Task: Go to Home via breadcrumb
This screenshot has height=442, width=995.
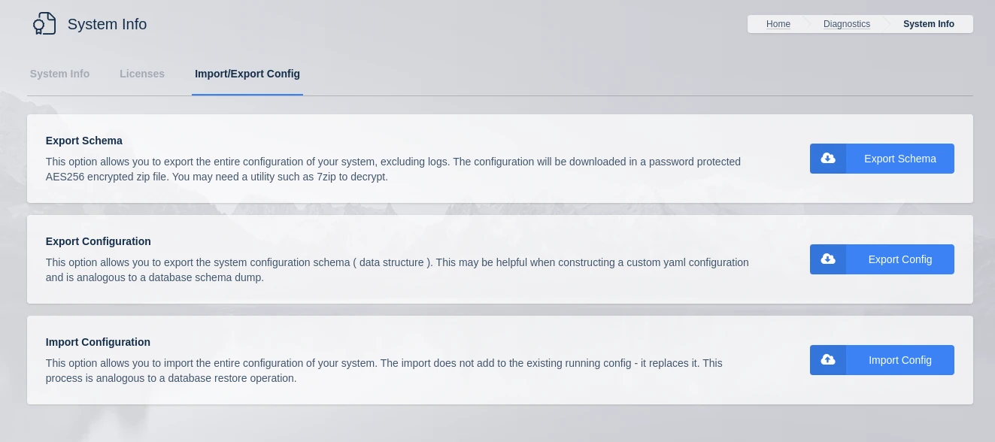Action: [x=778, y=24]
